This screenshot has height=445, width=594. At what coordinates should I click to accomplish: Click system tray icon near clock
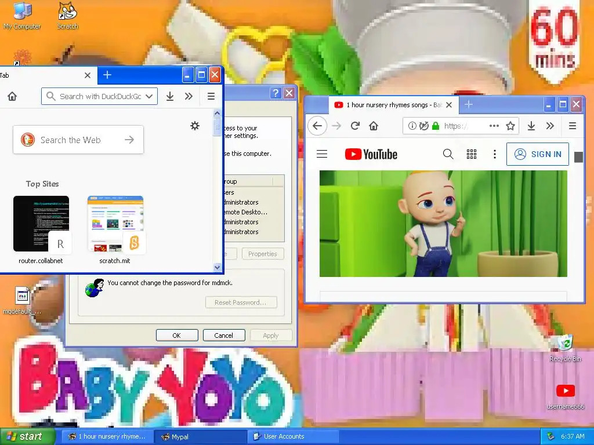pos(551,436)
